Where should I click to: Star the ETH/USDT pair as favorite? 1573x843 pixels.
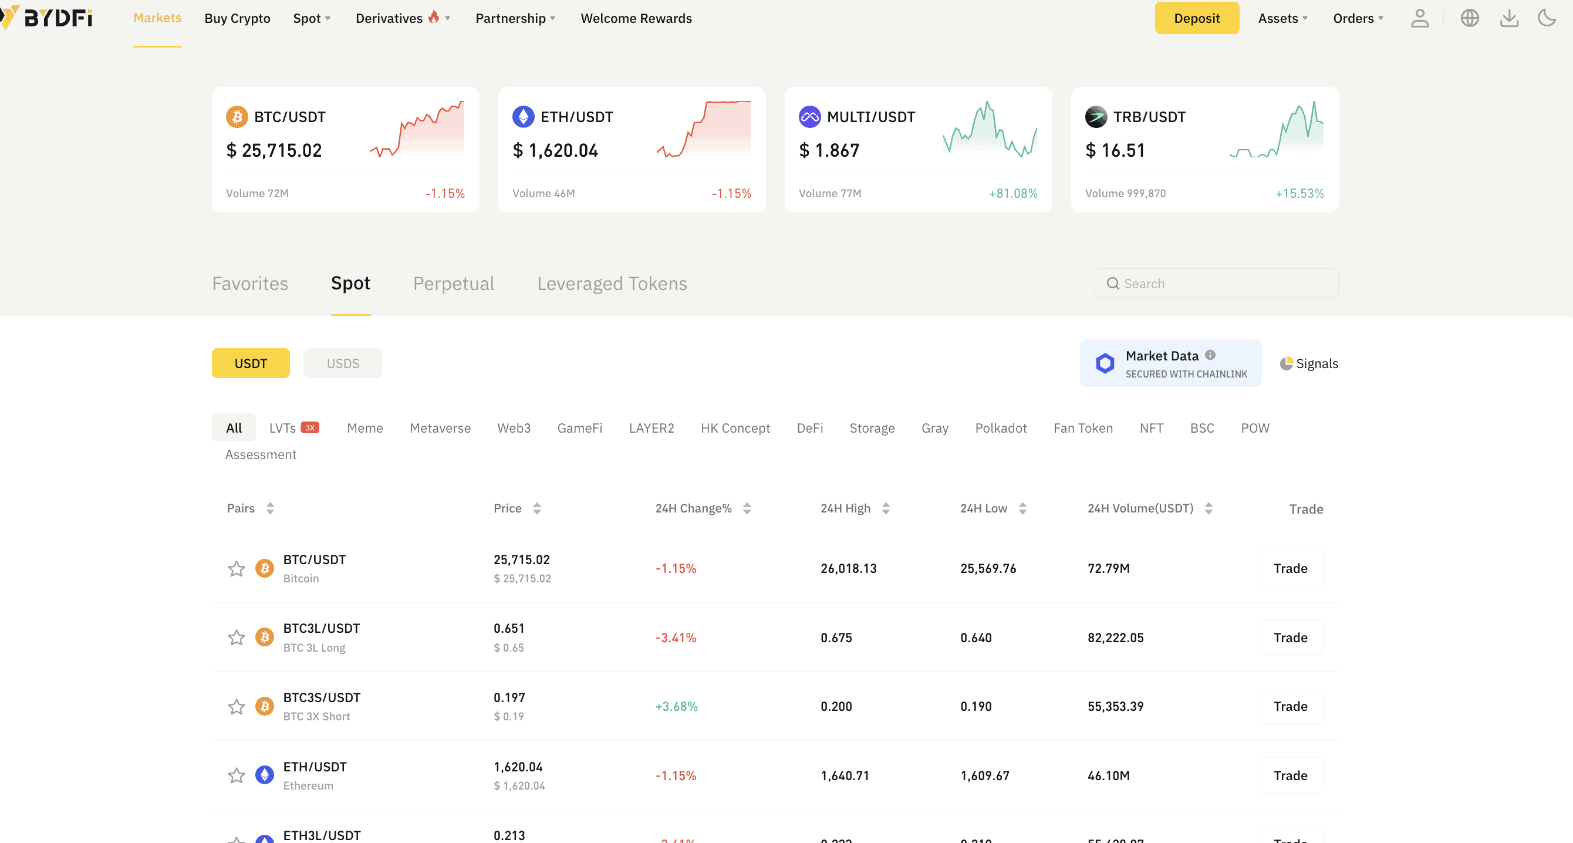(x=237, y=776)
